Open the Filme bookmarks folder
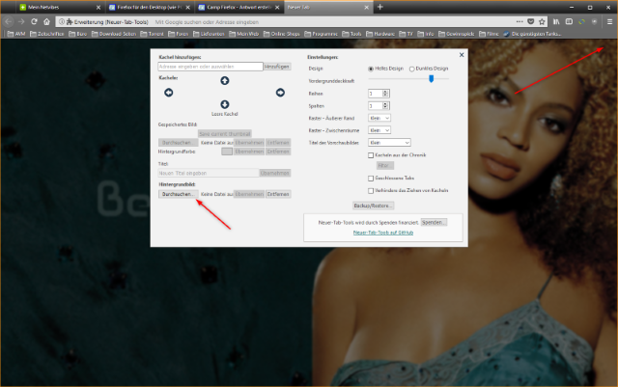 pyautogui.click(x=490, y=34)
